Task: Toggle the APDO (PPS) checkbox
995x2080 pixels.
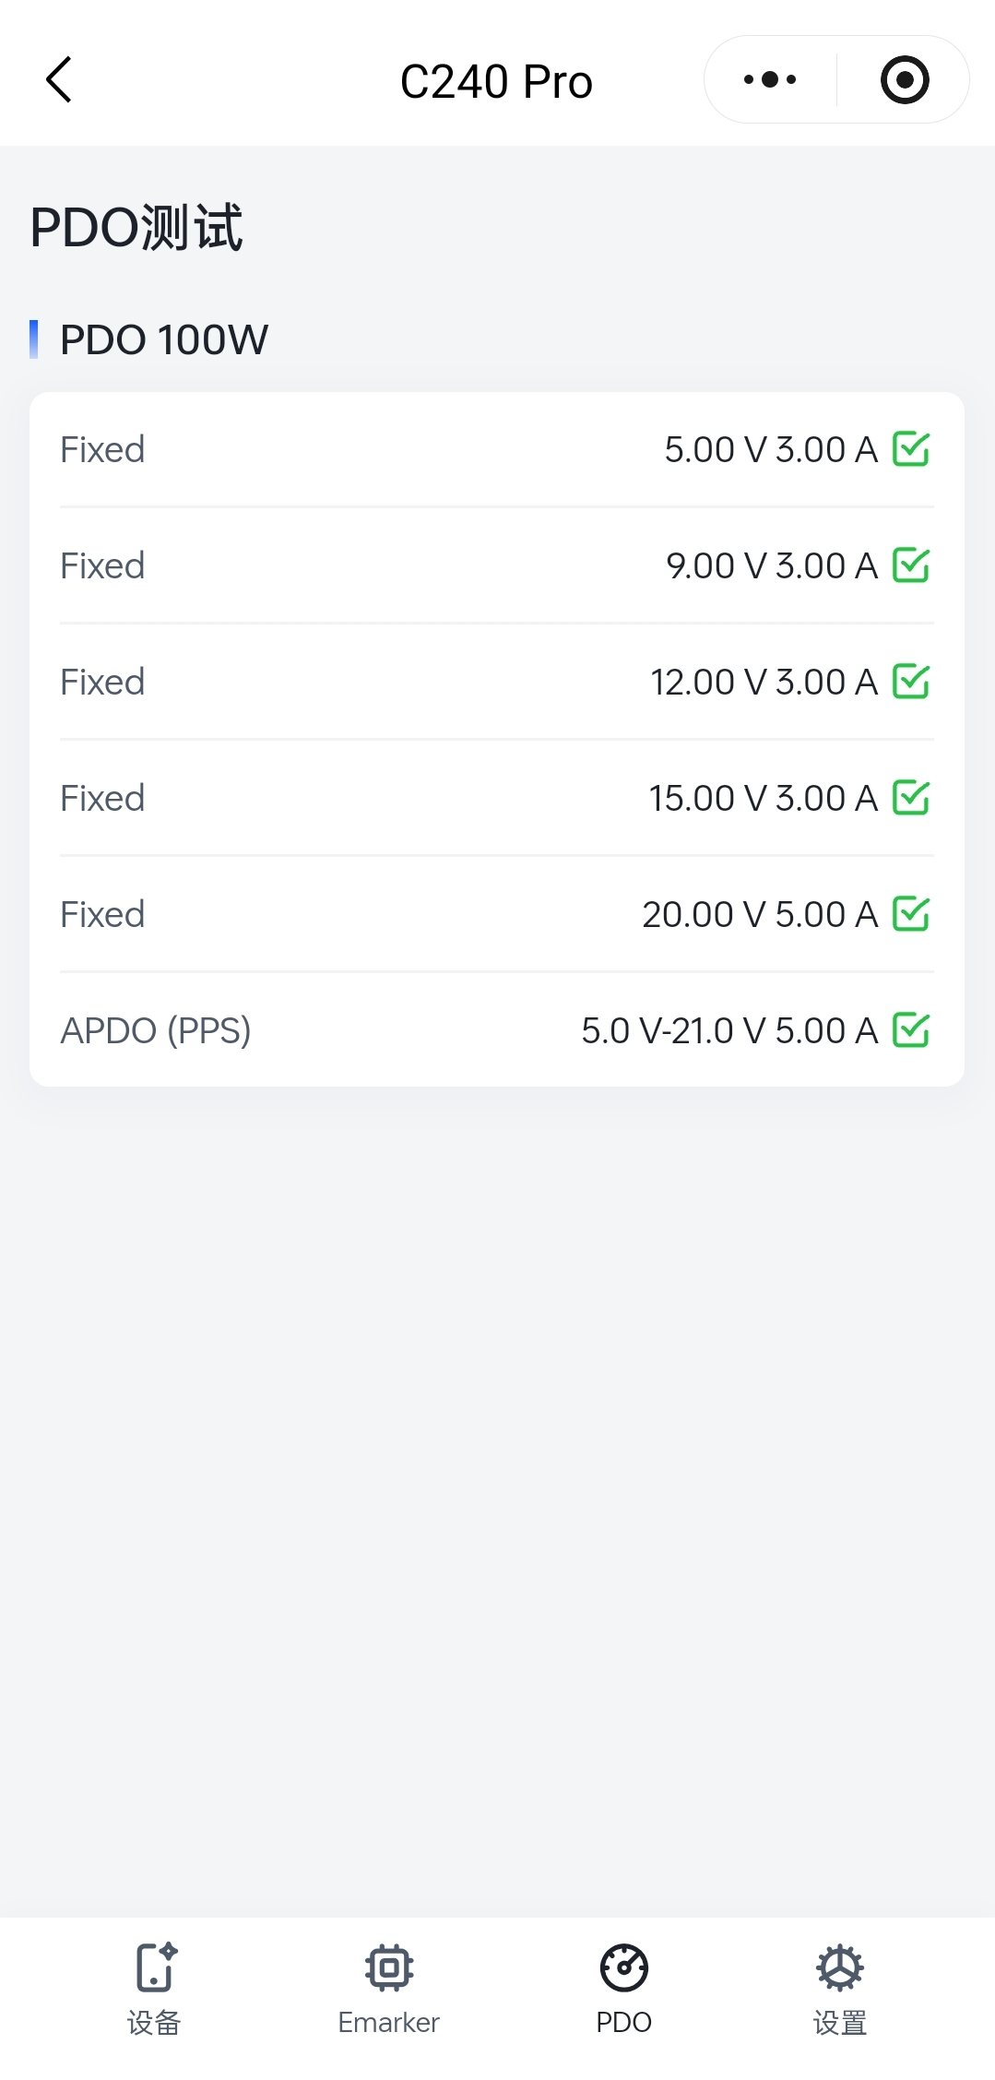Action: pos(911,1030)
